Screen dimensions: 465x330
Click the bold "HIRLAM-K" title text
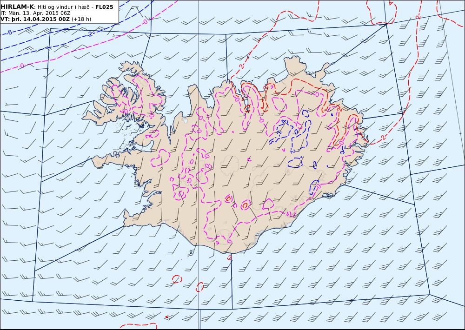pyautogui.click(x=17, y=7)
